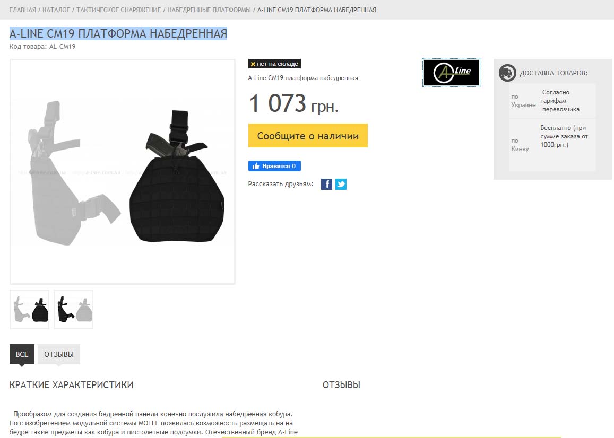Click the 'нет на складе' stock badge
The image size is (614, 438).
pos(274,64)
